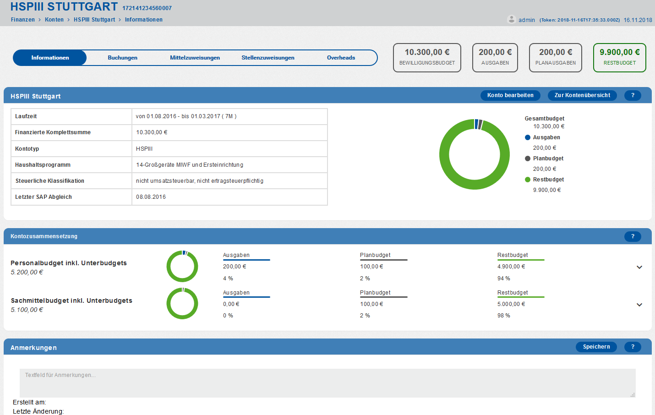
Task: Save notes with the Speichern button
Action: 596,347
